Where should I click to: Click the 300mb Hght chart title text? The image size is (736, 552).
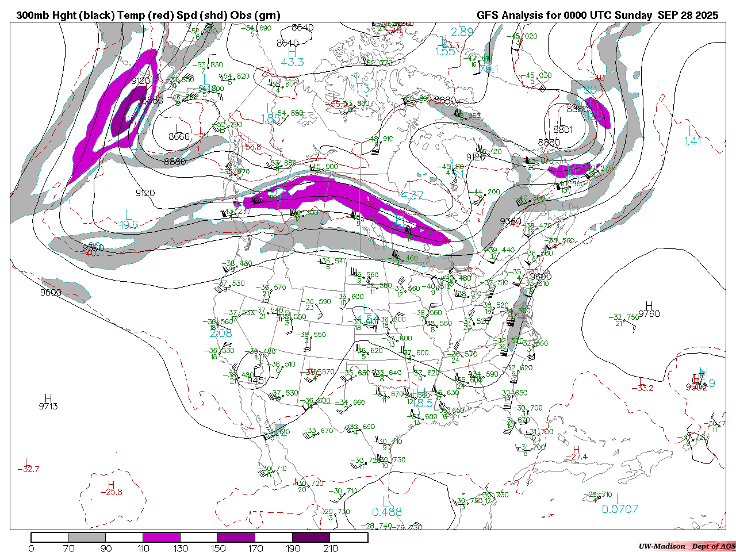148,16
